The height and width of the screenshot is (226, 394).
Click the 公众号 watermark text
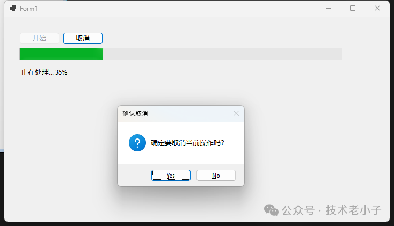(x=298, y=210)
